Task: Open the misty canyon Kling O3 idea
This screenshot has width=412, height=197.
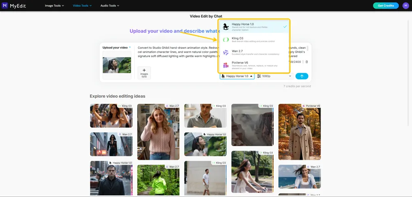Action: click(253, 125)
